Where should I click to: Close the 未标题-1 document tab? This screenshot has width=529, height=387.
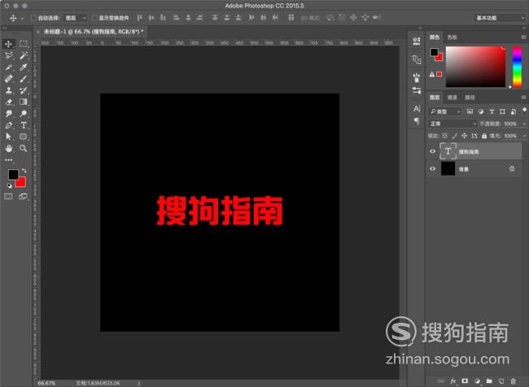point(37,32)
